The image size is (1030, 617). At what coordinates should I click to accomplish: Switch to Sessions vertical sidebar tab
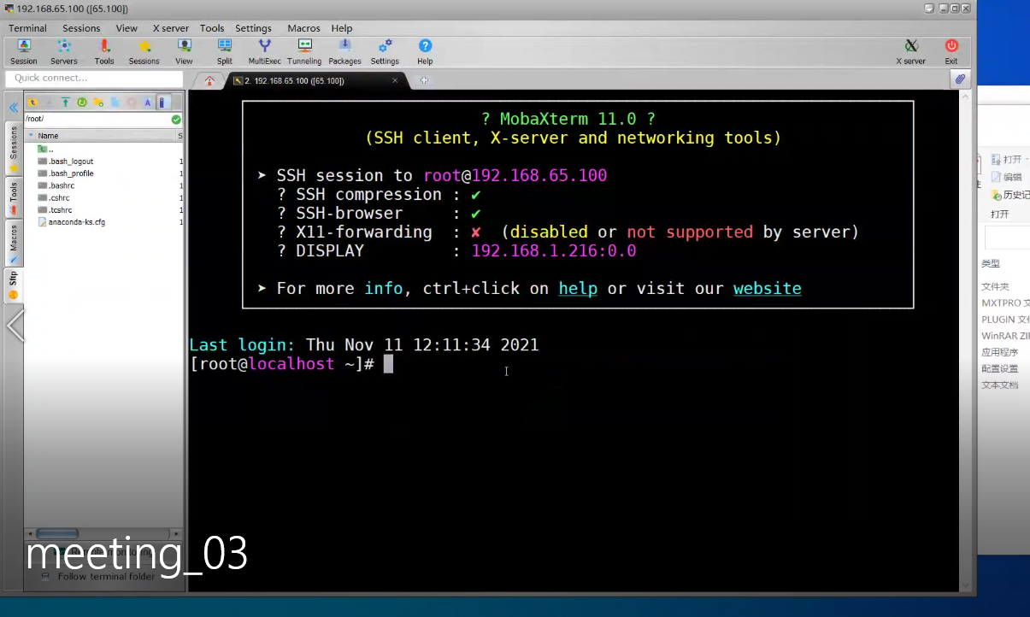tap(14, 148)
